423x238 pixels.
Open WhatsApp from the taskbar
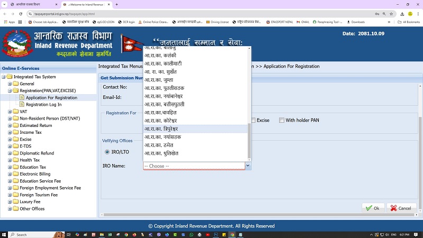pyautogui.click(x=191, y=234)
